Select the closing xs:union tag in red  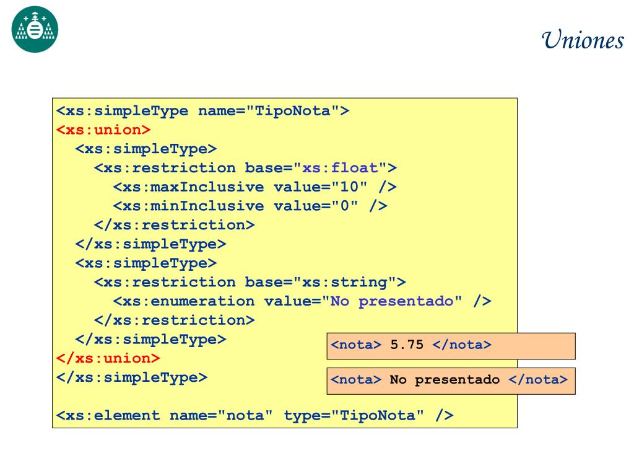(108, 358)
